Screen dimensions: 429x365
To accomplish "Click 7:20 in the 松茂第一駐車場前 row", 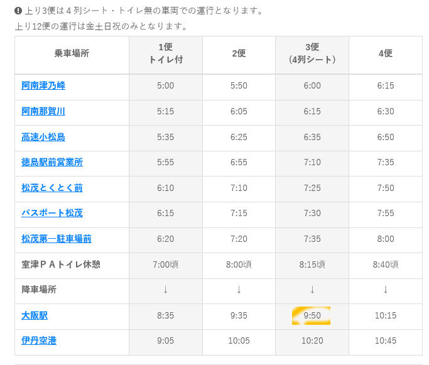I will tap(239, 239).
